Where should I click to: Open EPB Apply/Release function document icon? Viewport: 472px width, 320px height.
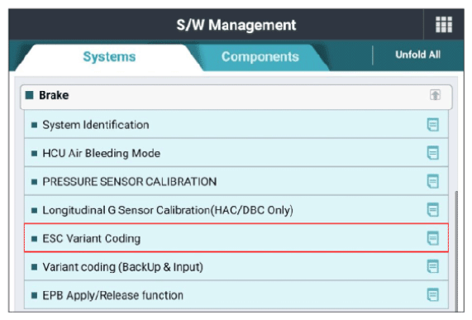click(x=433, y=294)
